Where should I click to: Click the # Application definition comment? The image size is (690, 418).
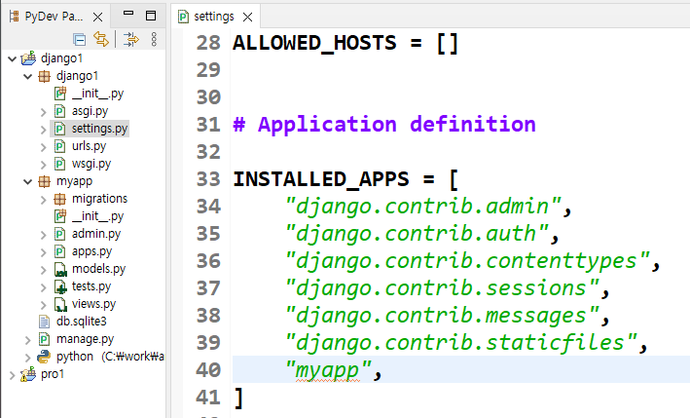tap(384, 125)
